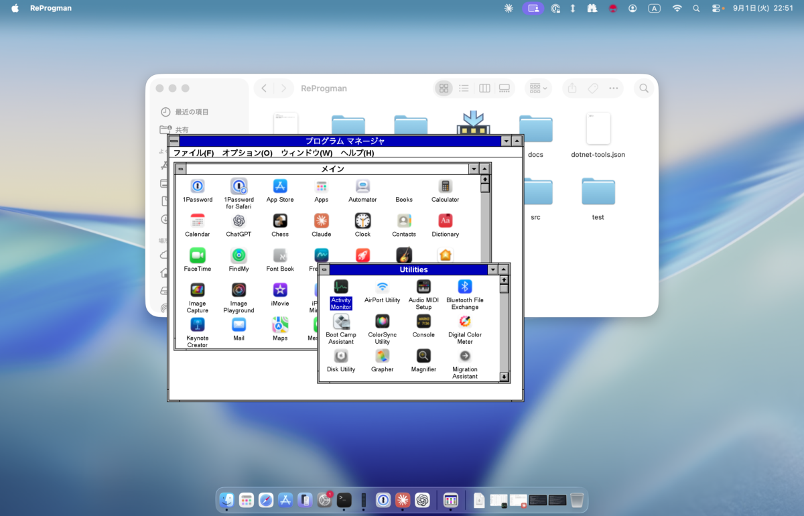Open the Apple menu

click(x=15, y=8)
